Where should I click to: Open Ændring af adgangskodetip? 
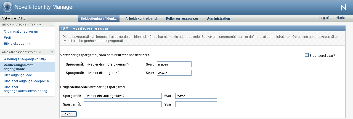[25, 59]
